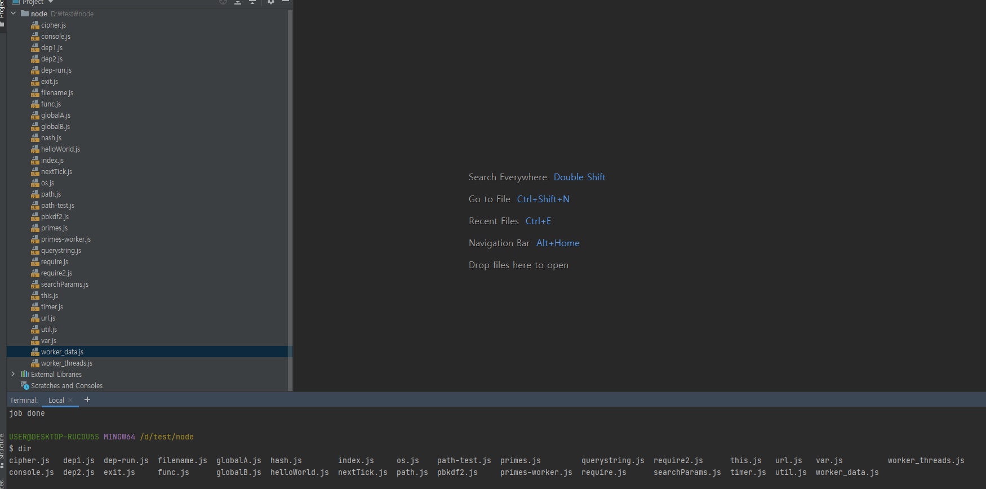Click the node project folder icon
The width and height of the screenshot is (986, 489).
[x=25, y=14]
